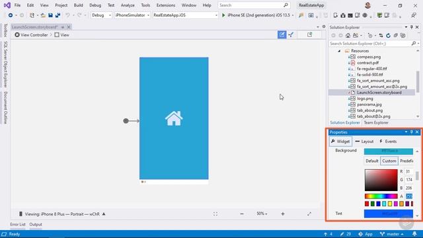423x238 pixels.
Task: Refresh the Solution Explorer tree
Action: coord(388,35)
